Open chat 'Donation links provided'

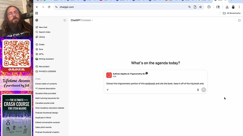tap(46, 93)
